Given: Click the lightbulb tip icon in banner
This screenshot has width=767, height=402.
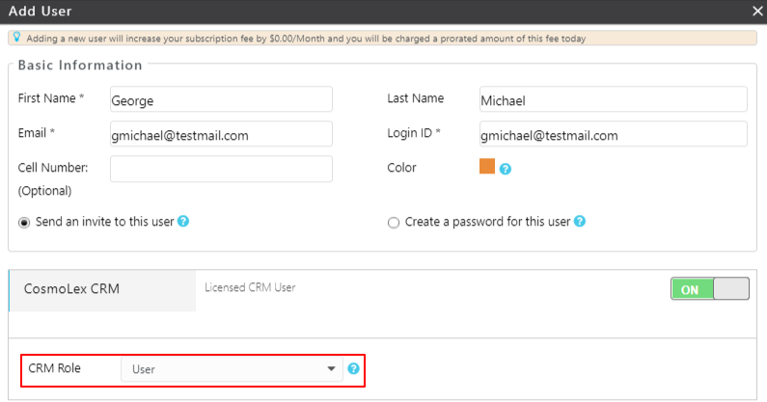Looking at the screenshot, I should pos(15,39).
